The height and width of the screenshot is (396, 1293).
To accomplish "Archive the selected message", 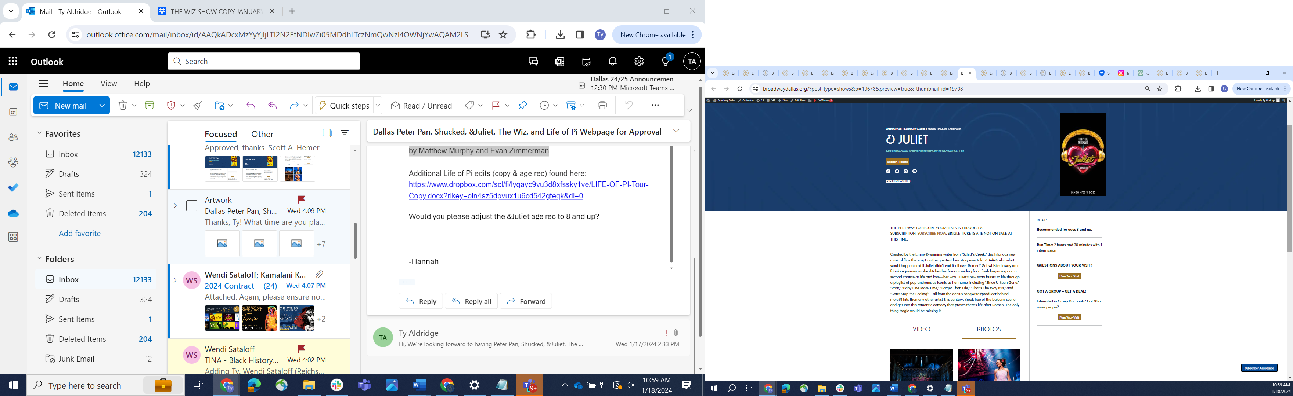I will [150, 105].
